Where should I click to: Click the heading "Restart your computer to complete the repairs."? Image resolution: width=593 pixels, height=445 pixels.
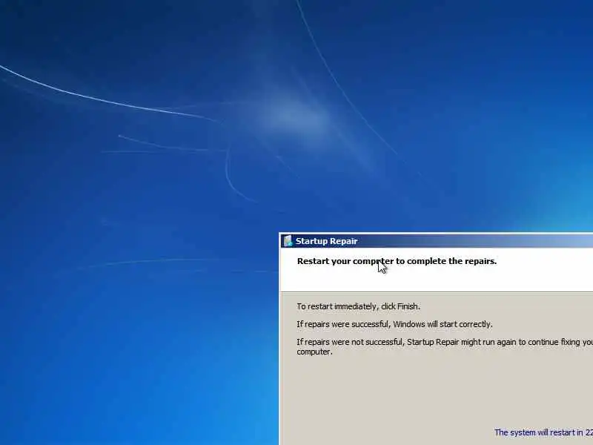(x=397, y=261)
